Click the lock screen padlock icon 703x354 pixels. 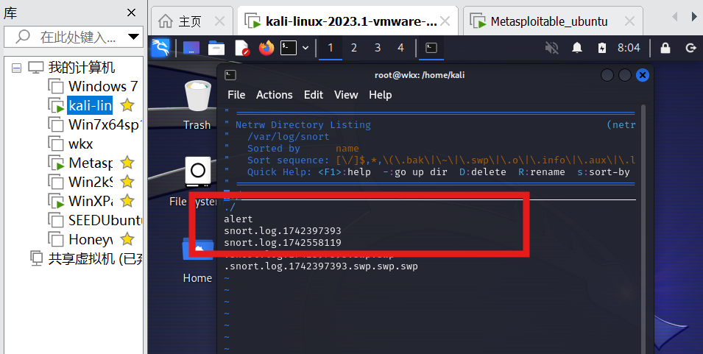[x=665, y=48]
